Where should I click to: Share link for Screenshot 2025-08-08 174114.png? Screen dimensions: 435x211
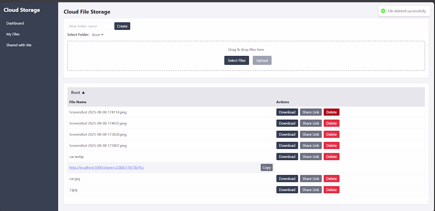click(311, 112)
